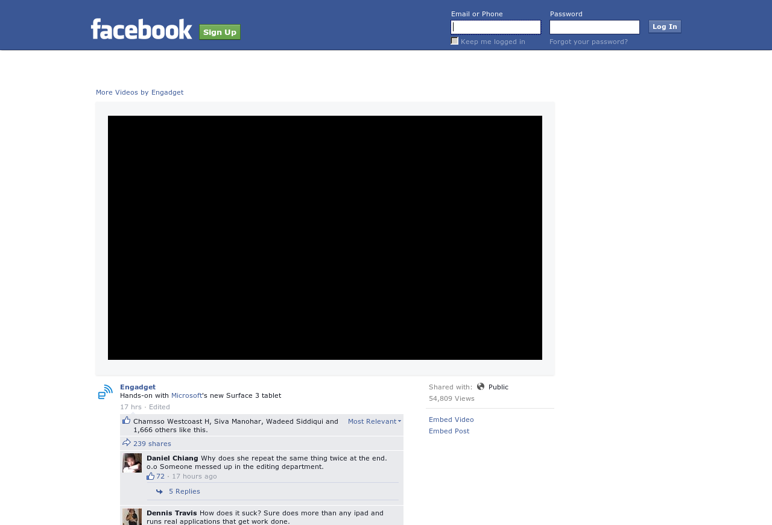Click the reply arrow icon beside 5 Replies
Image resolution: width=772 pixels, height=525 pixels.
(x=159, y=492)
